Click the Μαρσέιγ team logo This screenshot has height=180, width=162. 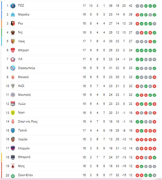(x=13, y=15)
